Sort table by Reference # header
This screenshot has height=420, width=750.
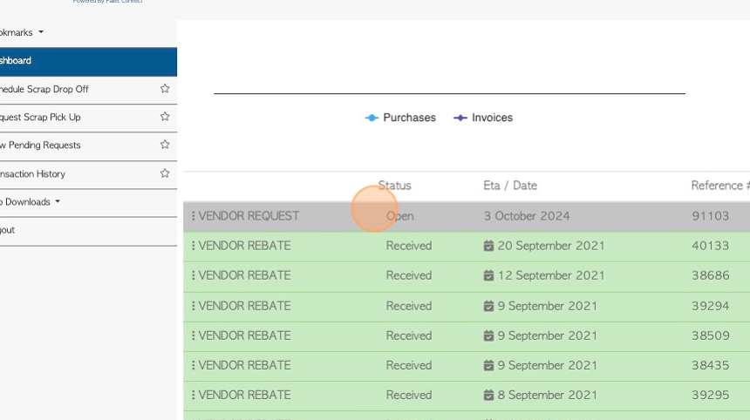pyautogui.click(x=720, y=186)
